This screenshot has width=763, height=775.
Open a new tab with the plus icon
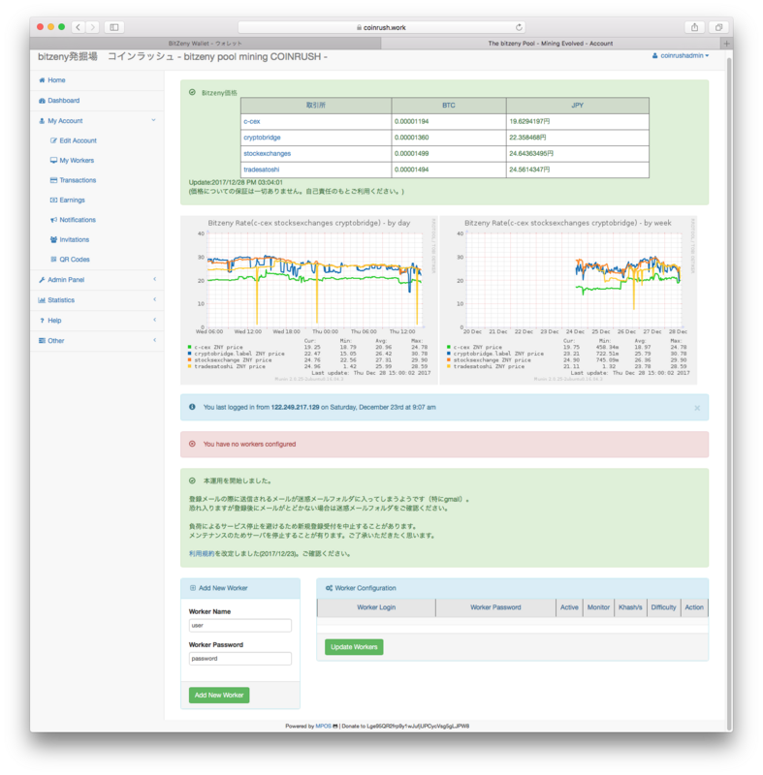click(x=726, y=44)
